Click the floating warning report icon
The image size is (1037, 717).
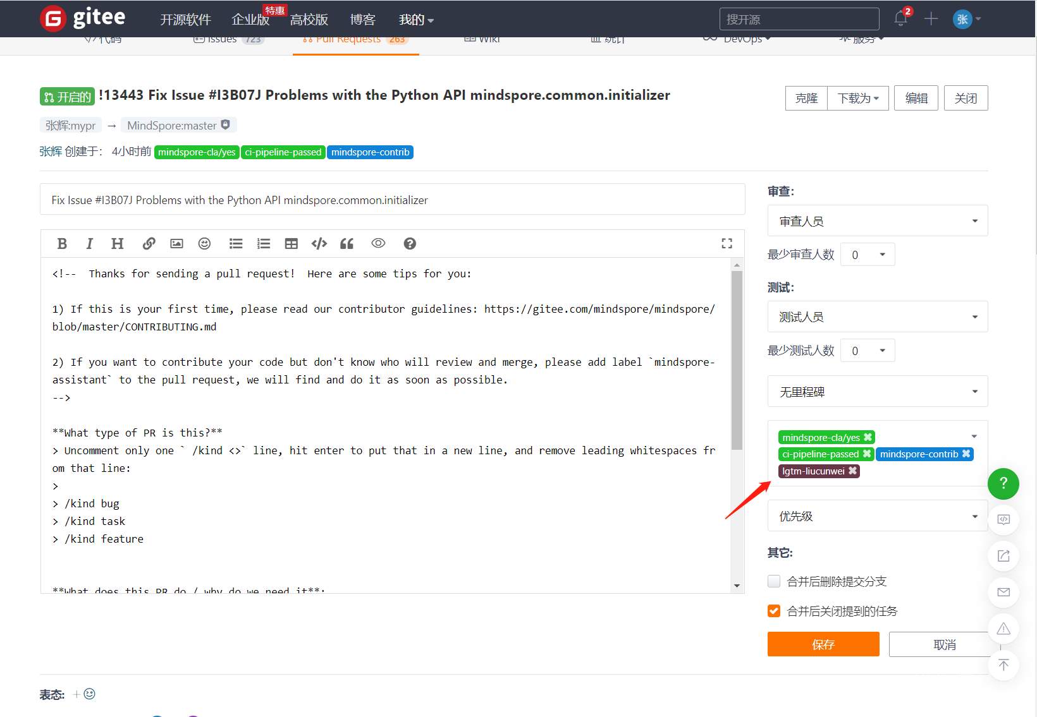click(1003, 629)
